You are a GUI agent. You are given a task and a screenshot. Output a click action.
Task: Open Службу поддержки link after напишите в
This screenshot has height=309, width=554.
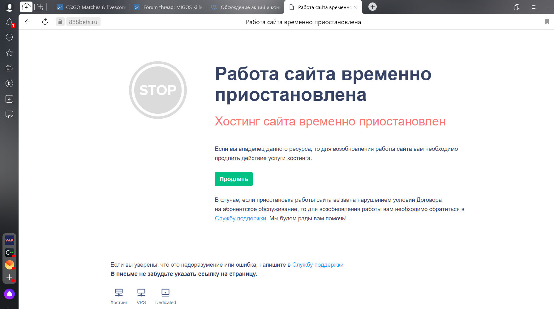click(318, 265)
